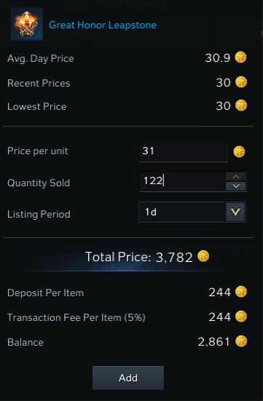263x401 pixels.
Task: Click the Avg. Day Price value 30.9
Action: point(218,58)
